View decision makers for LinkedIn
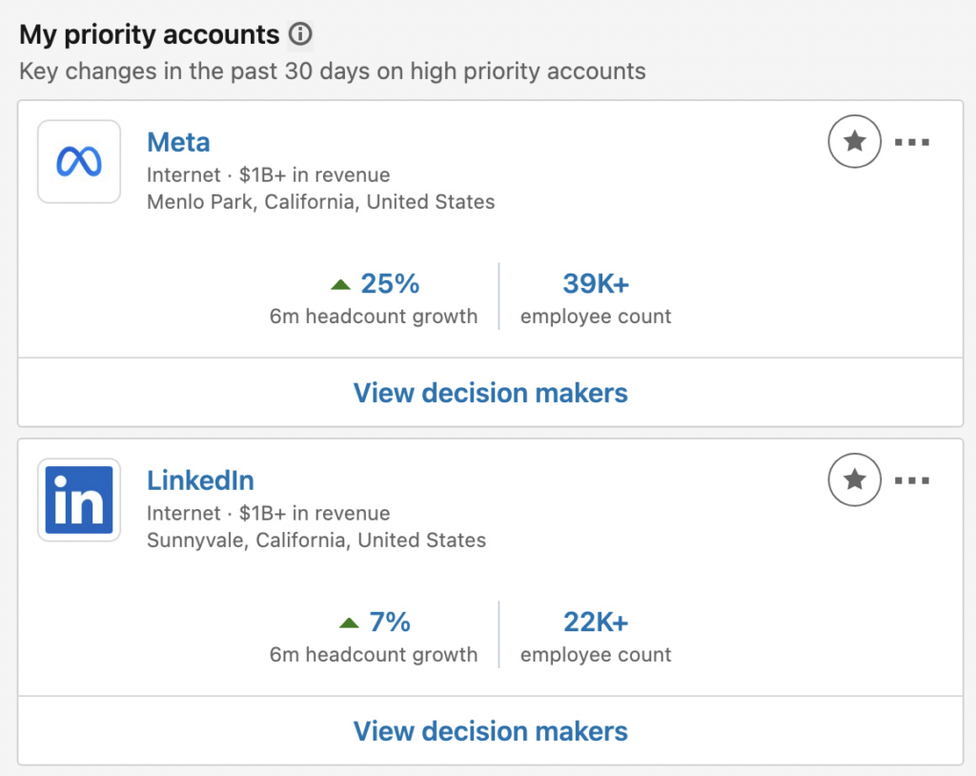976x776 pixels. 490,730
